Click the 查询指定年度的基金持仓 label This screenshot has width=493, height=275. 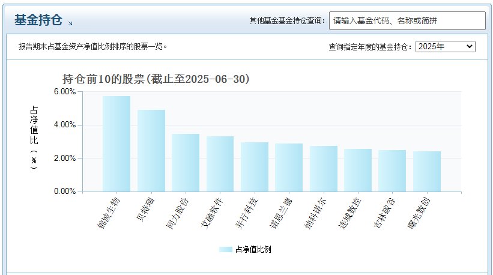(x=370, y=47)
